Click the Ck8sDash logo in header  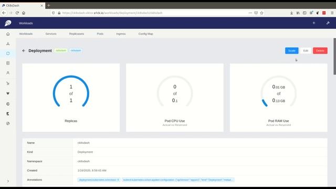pyautogui.click(x=8, y=23)
